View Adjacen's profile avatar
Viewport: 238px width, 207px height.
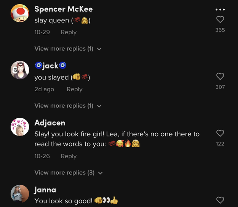tap(20, 127)
